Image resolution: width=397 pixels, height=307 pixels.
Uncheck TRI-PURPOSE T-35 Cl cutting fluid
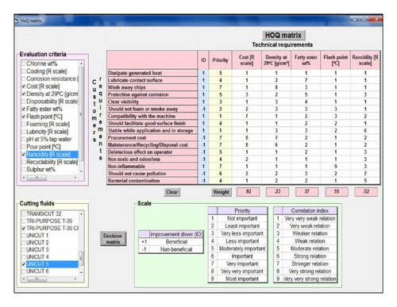24,228
